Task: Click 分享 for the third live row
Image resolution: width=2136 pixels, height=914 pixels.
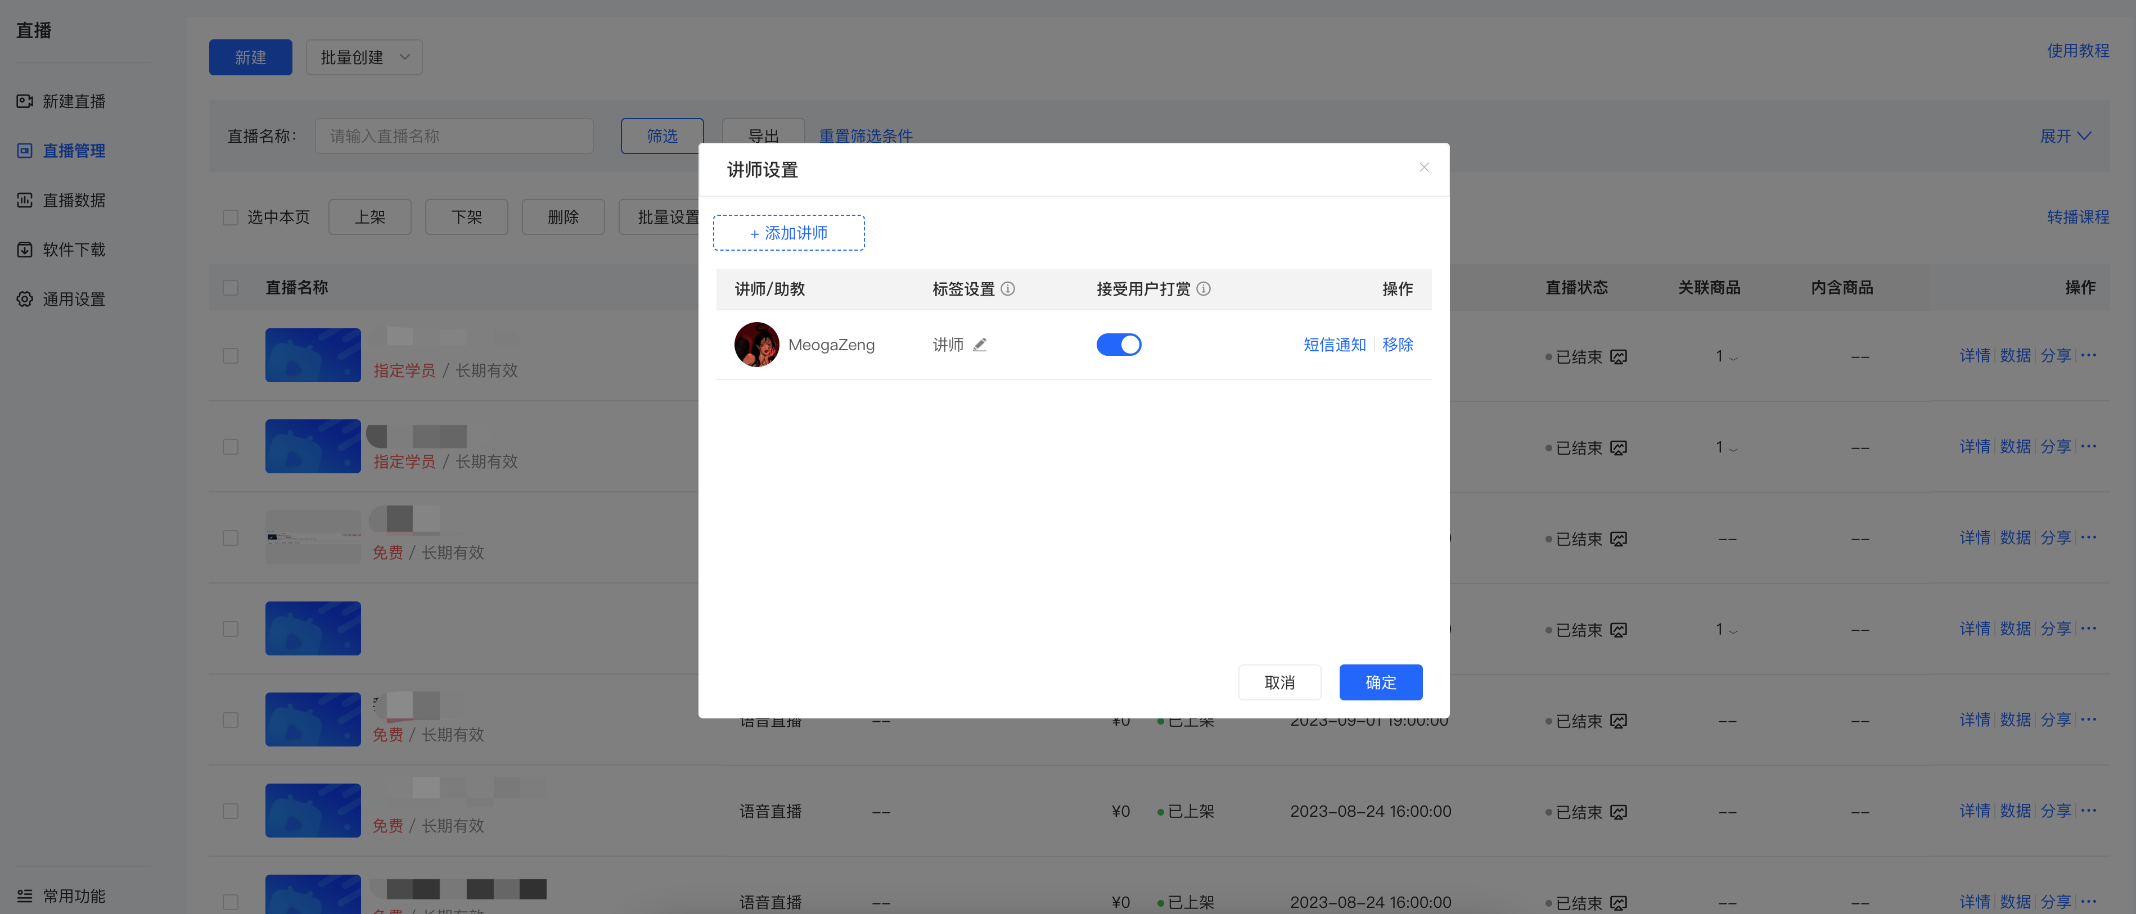Action: [2056, 538]
